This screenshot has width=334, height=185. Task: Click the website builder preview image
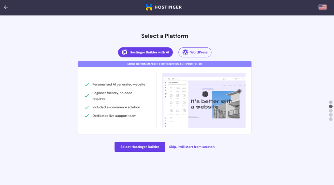coord(204,100)
